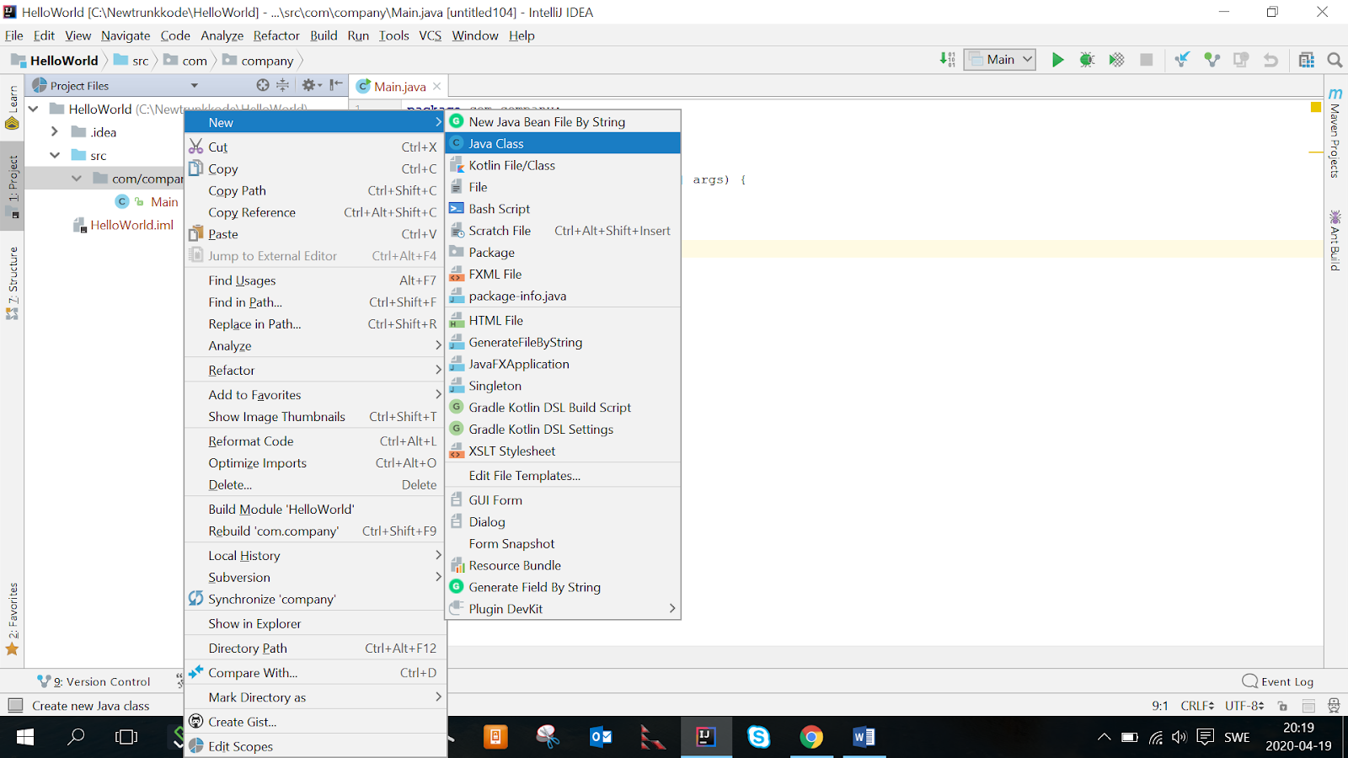Collapse the HelloWorld root tree node
Screen dimensions: 1348x758
(34, 109)
